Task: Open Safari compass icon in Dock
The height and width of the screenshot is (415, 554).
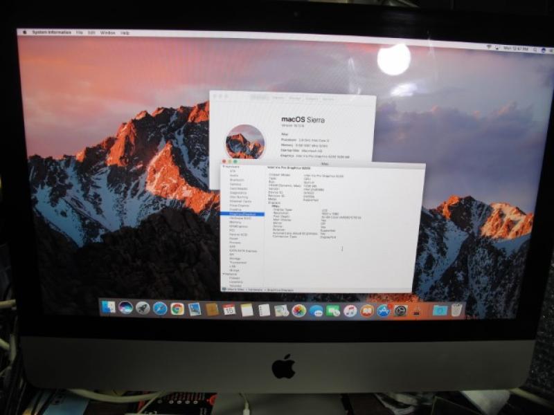Action: coord(160,308)
